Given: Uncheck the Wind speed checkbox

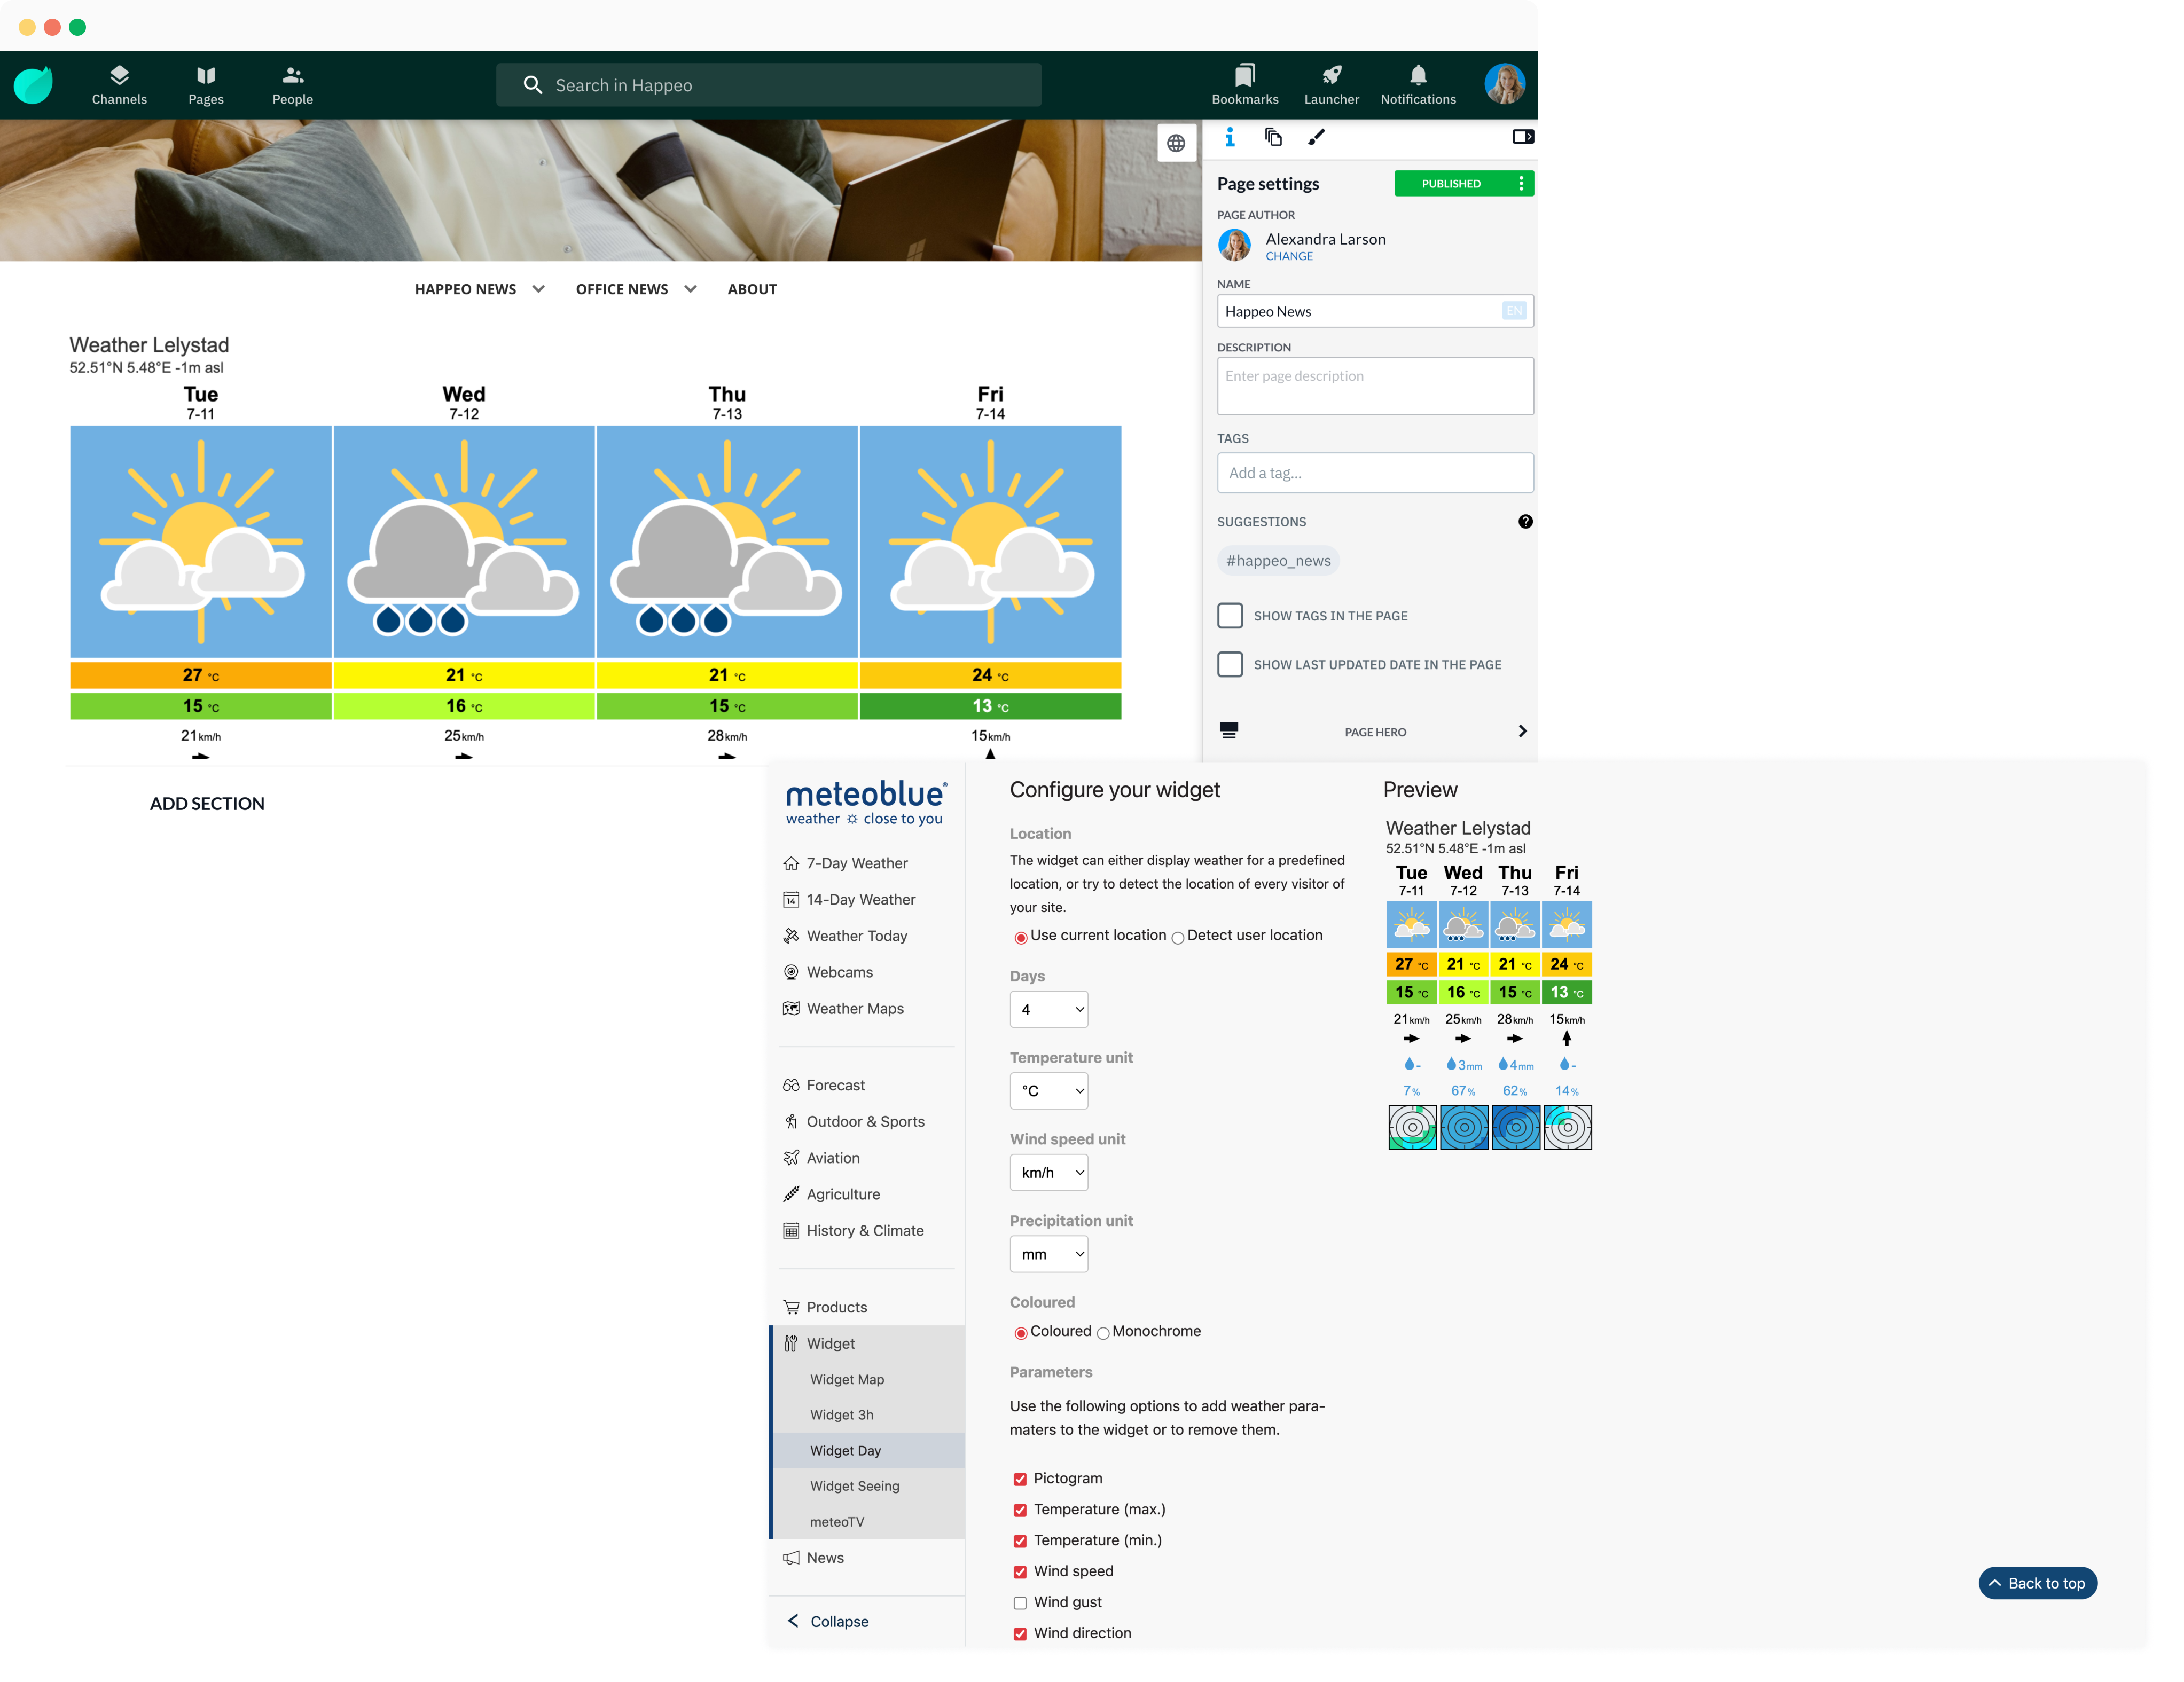Looking at the screenshot, I should coord(1020,1572).
